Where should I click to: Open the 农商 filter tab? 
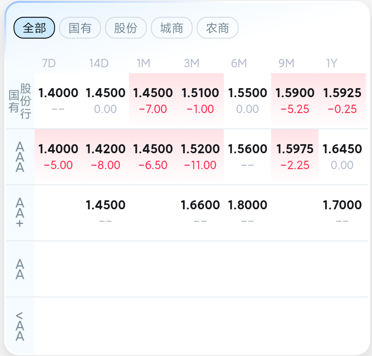tap(218, 28)
